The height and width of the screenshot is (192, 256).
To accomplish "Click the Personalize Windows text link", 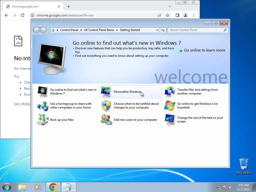I will click(x=128, y=92).
